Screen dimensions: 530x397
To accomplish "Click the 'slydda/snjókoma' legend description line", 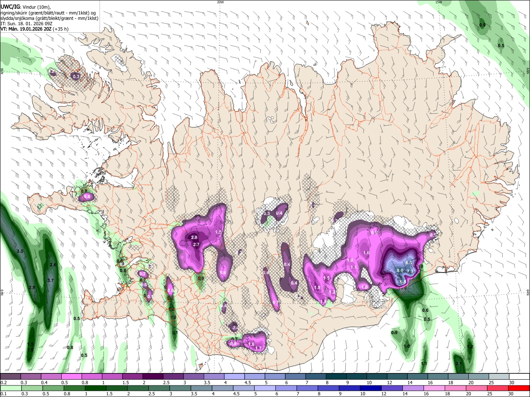I will tap(49, 18).
